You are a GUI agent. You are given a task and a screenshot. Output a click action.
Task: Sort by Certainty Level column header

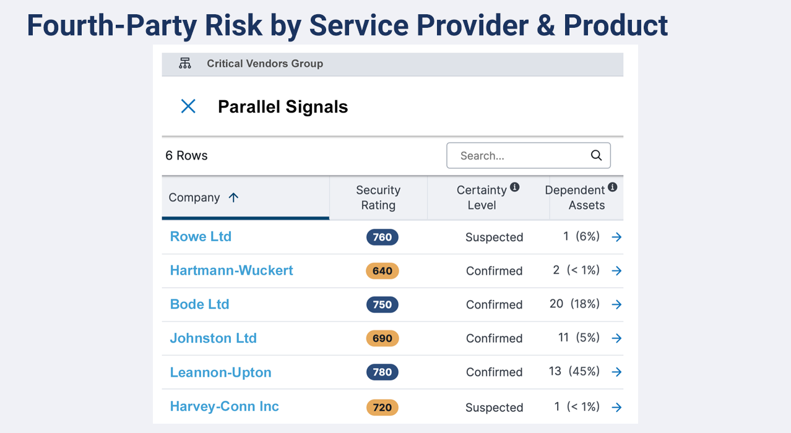pyautogui.click(x=482, y=198)
